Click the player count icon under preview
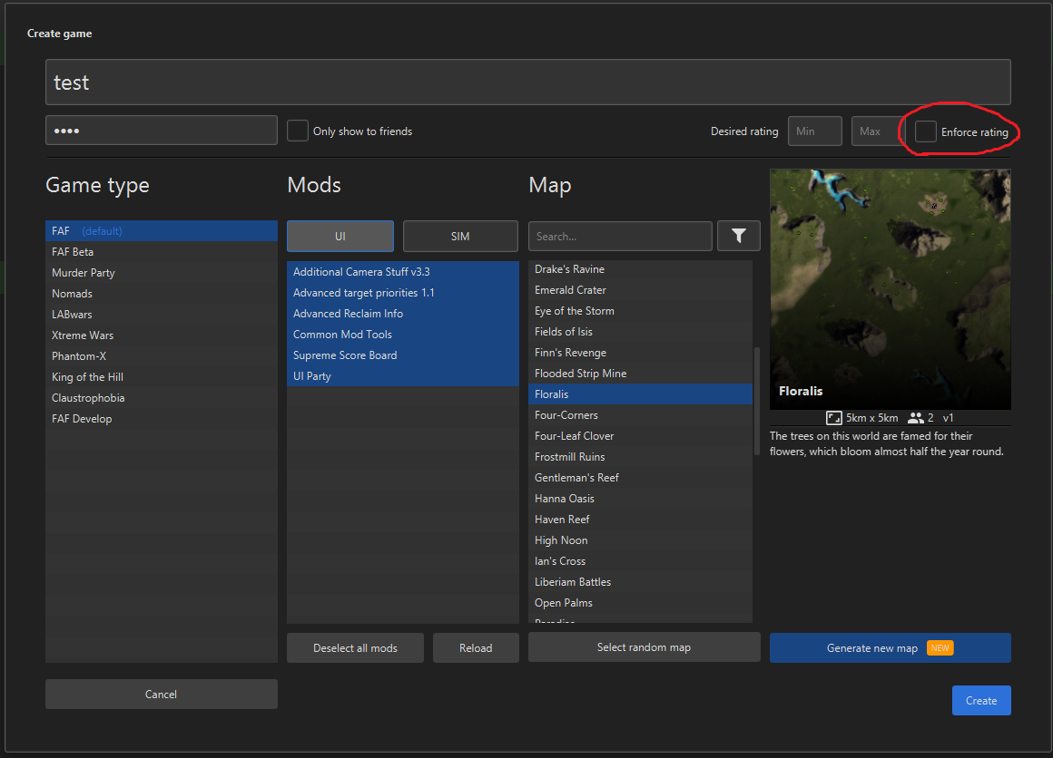Screen dimensions: 1053x758 915,418
